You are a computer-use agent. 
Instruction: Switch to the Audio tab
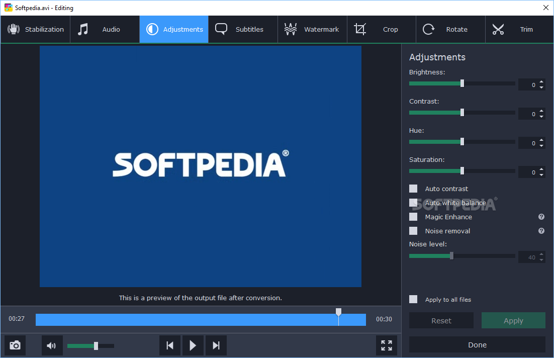click(105, 29)
